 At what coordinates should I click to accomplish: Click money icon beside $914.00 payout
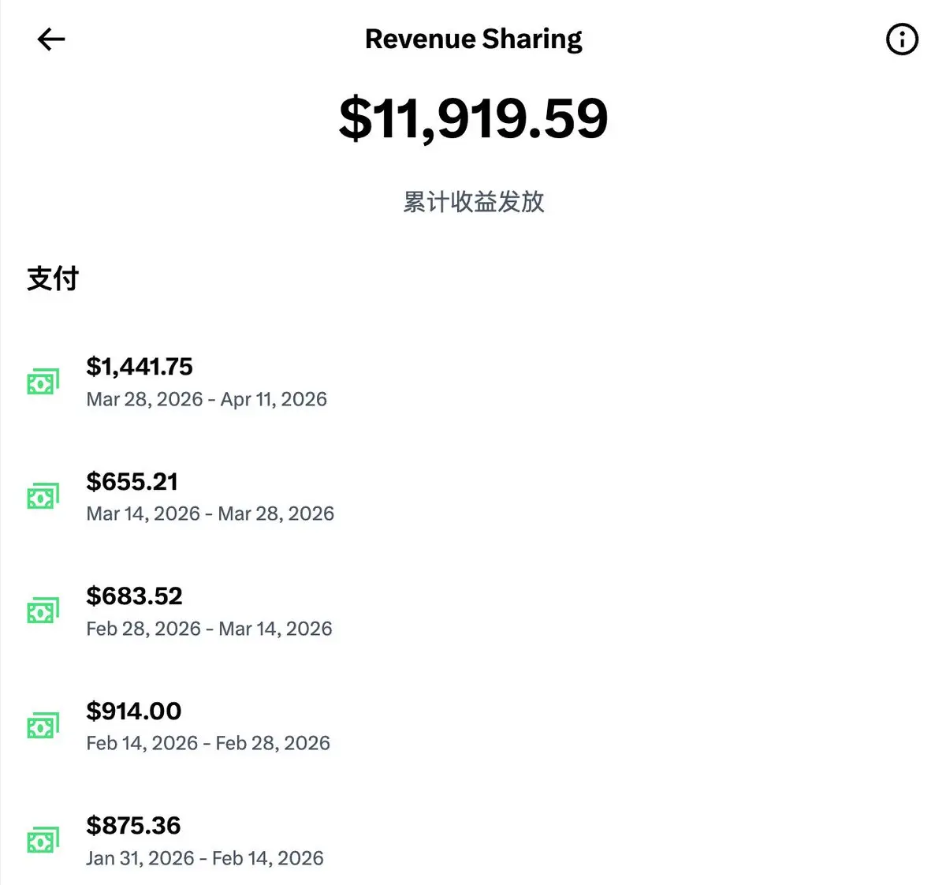(43, 726)
